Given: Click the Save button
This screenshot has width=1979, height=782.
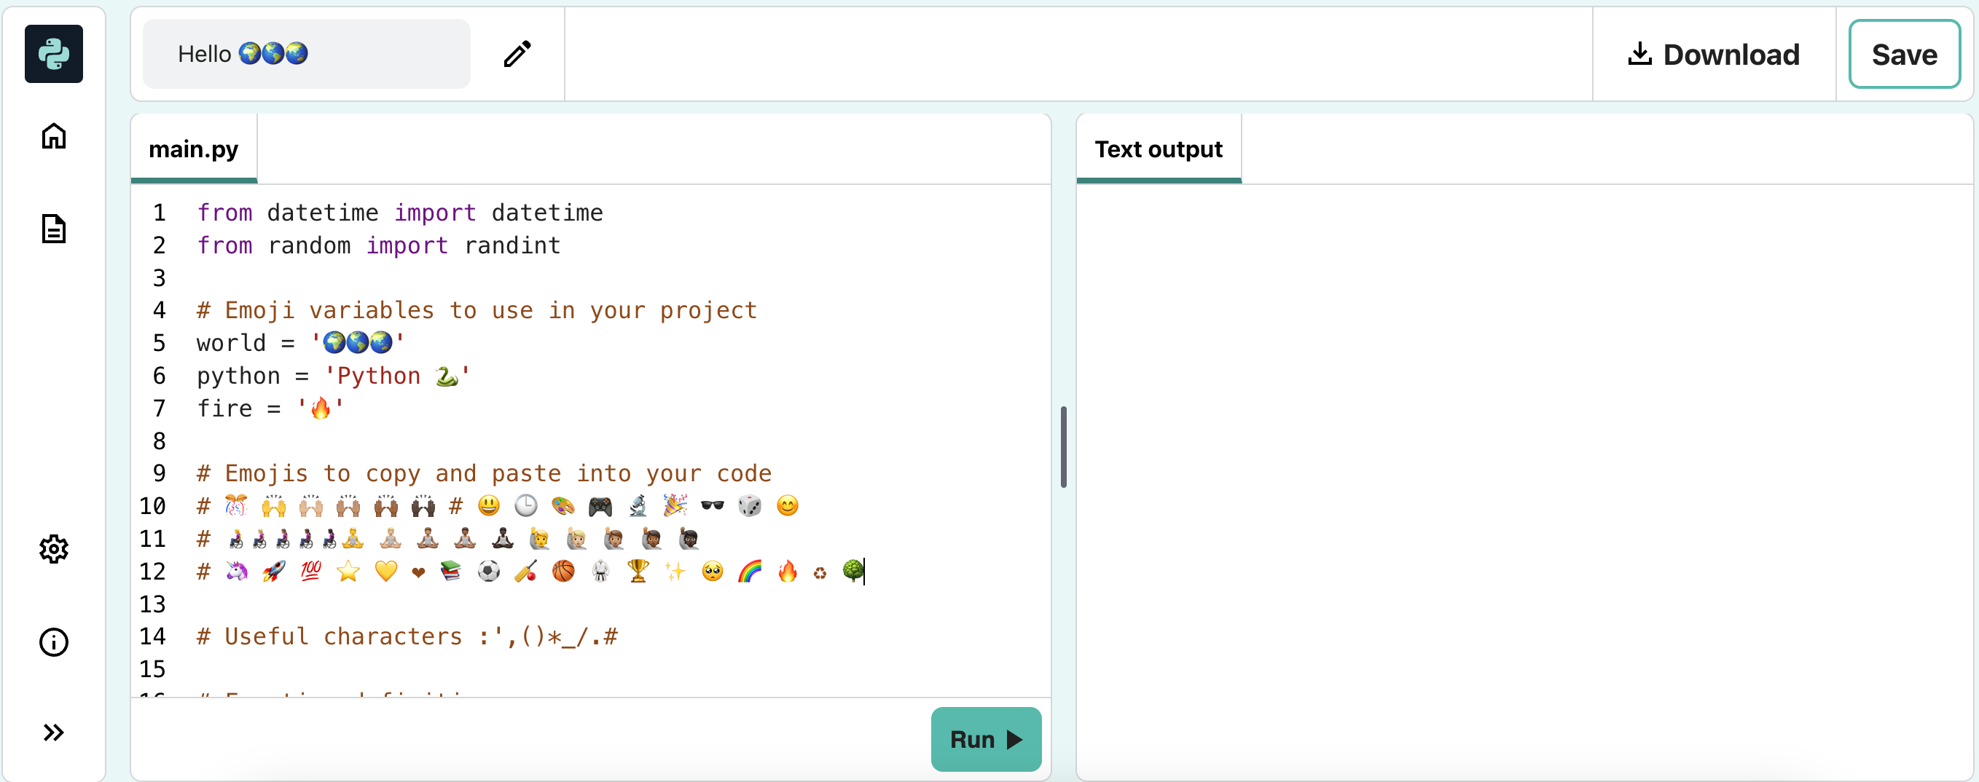Looking at the screenshot, I should click(1905, 54).
